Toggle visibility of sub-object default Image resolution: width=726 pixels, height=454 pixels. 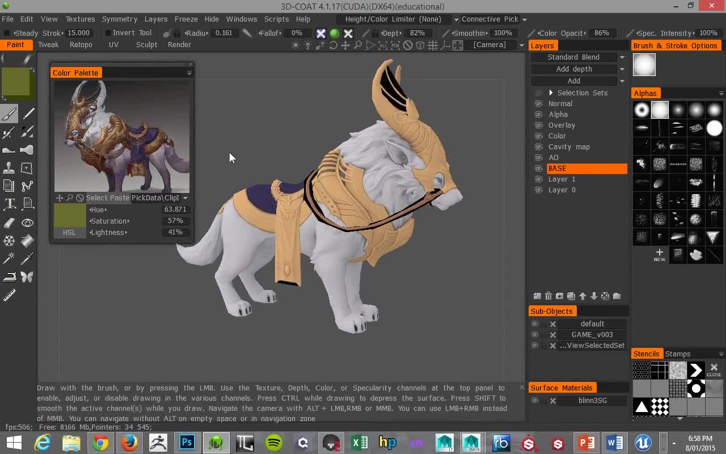pos(534,324)
